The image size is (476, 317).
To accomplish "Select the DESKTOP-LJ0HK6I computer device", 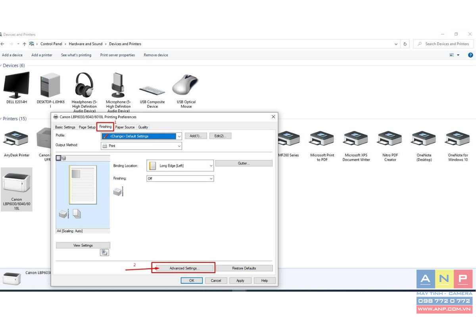I will (x=50, y=90).
